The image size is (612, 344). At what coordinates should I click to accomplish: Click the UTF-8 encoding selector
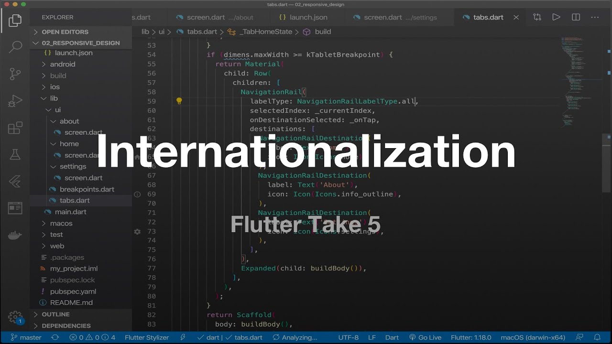point(348,337)
